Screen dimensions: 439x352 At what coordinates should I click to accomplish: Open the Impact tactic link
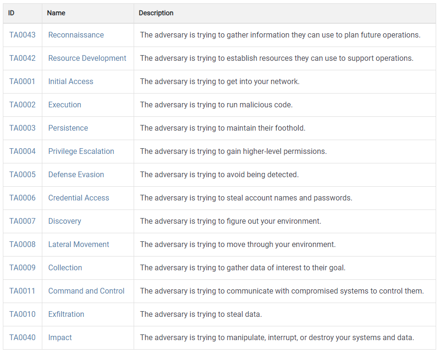coord(60,337)
